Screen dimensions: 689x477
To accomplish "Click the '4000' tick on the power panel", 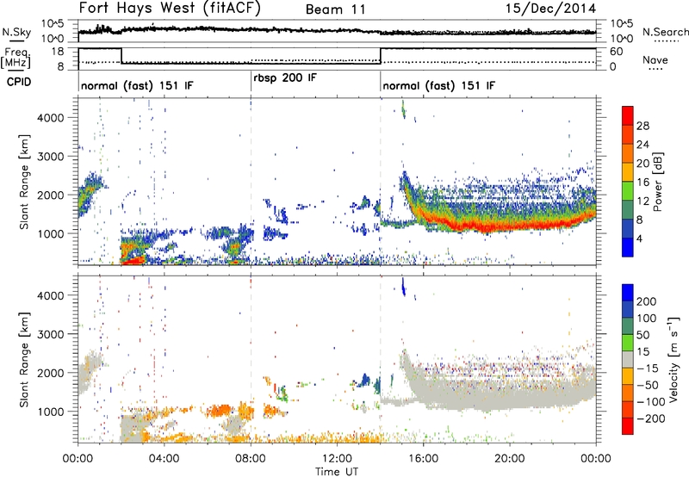I will click(x=51, y=118).
